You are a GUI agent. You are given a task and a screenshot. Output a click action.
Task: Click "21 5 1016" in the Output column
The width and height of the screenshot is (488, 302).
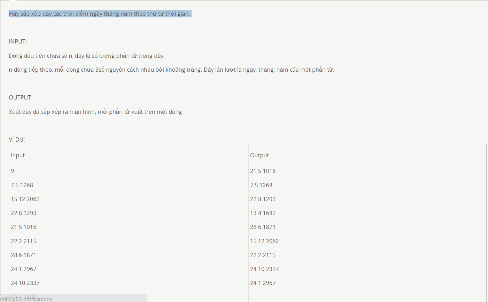tap(263, 171)
